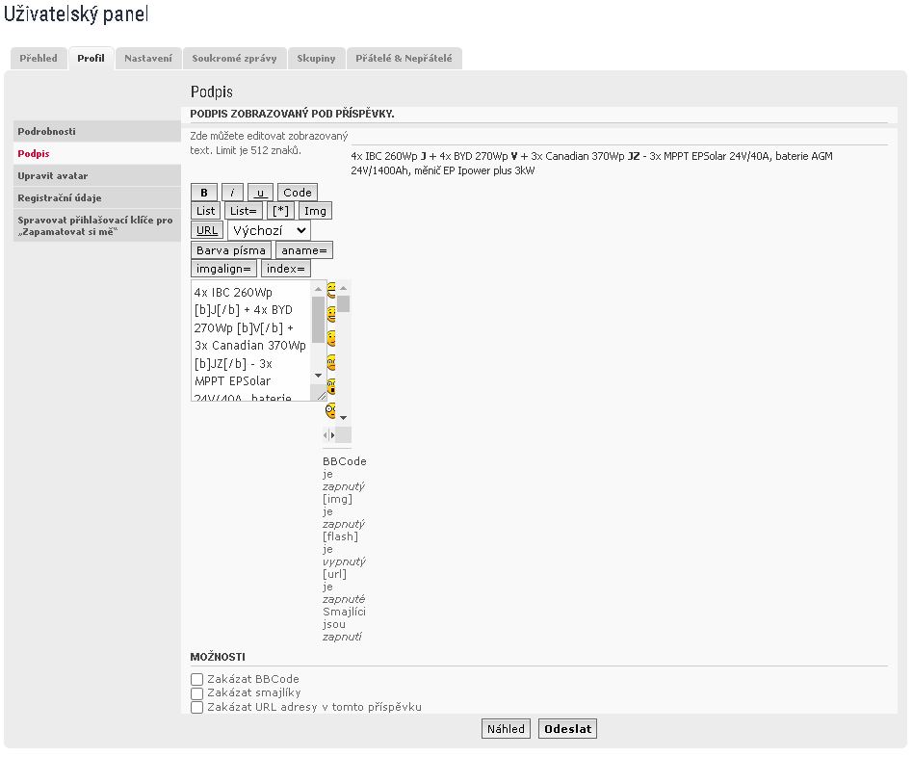Click the smiley panel scroll-down arrow

pos(344,418)
